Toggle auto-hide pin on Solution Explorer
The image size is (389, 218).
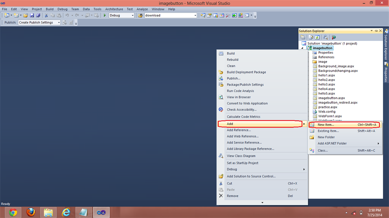point(376,31)
